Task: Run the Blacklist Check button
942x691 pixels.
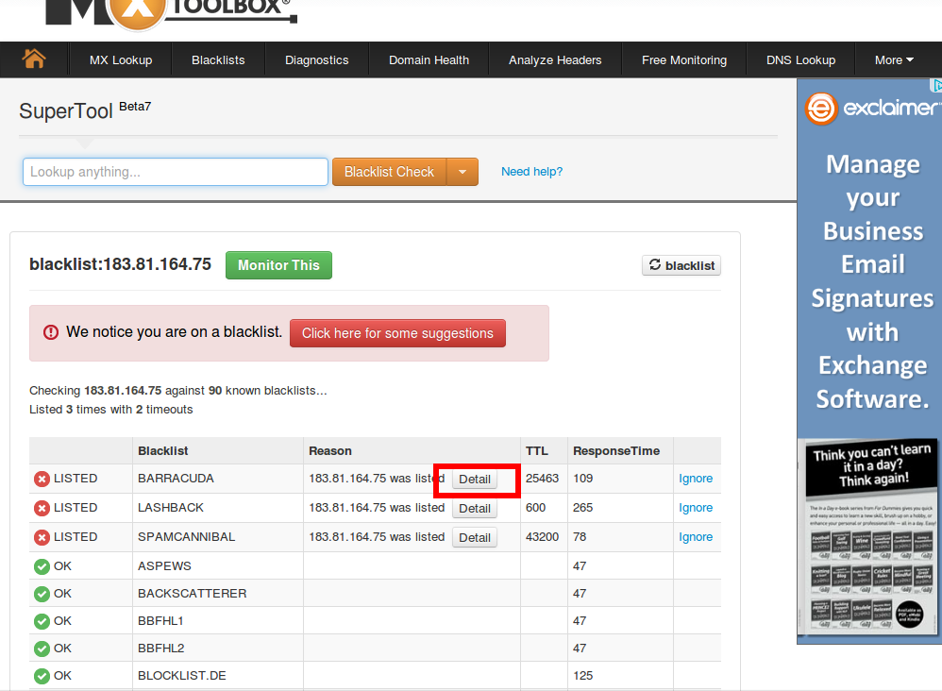Action: tap(389, 172)
